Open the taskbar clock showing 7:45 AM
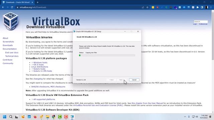 click(x=204, y=117)
